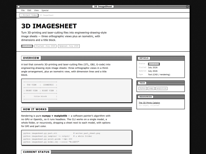This screenshot has width=206, height=154.
Task: Open the Special menu
Action: pos(45,10)
